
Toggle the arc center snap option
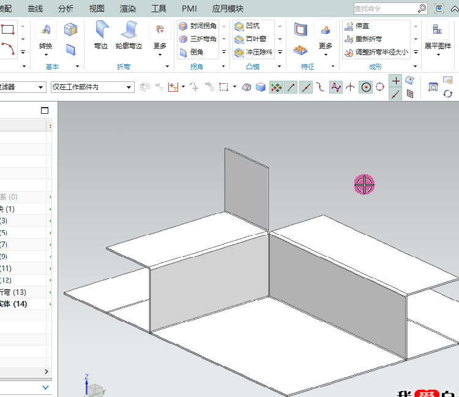[366, 87]
